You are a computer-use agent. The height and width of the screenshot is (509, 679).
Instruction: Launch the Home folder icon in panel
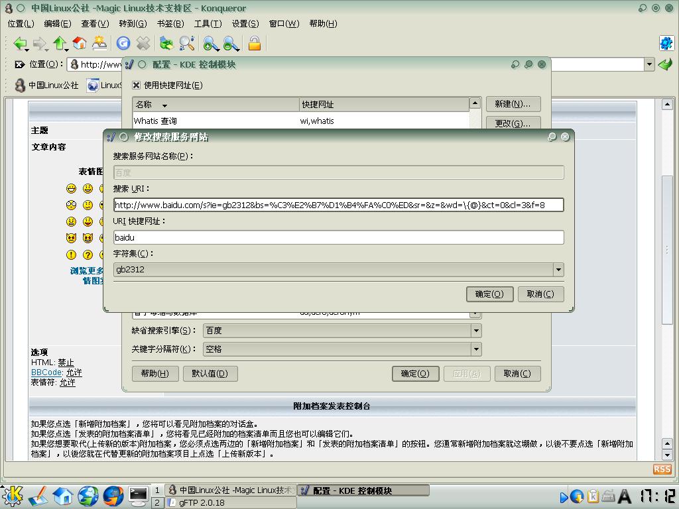63,496
